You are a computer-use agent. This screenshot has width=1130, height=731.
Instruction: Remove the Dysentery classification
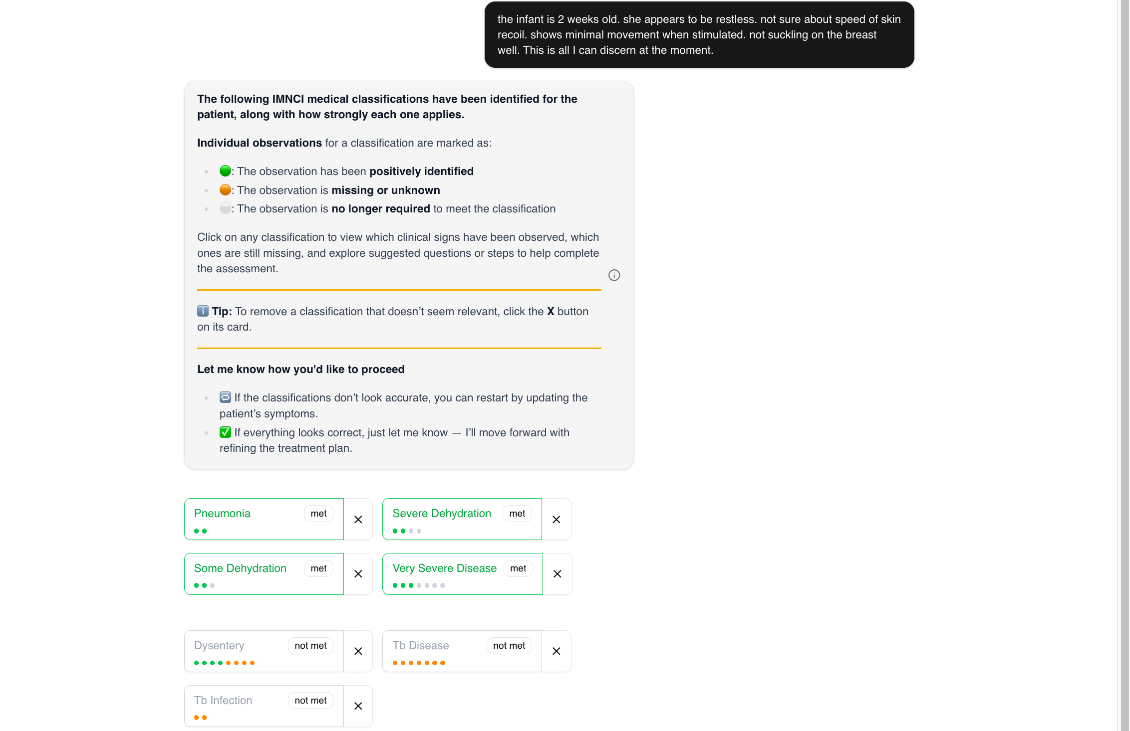pos(358,651)
